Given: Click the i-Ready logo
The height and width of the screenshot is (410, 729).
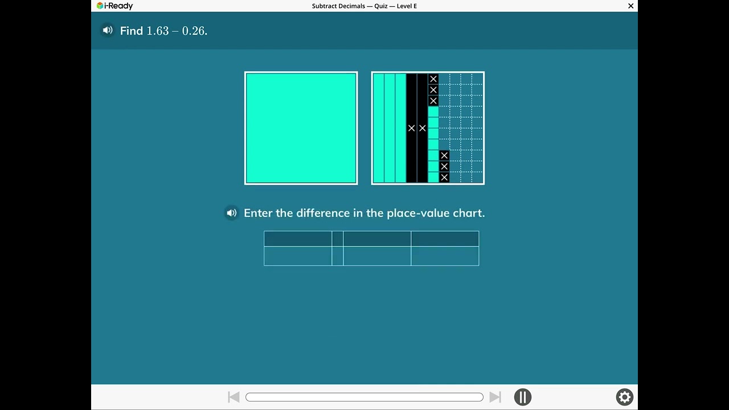Looking at the screenshot, I should (x=114, y=6).
